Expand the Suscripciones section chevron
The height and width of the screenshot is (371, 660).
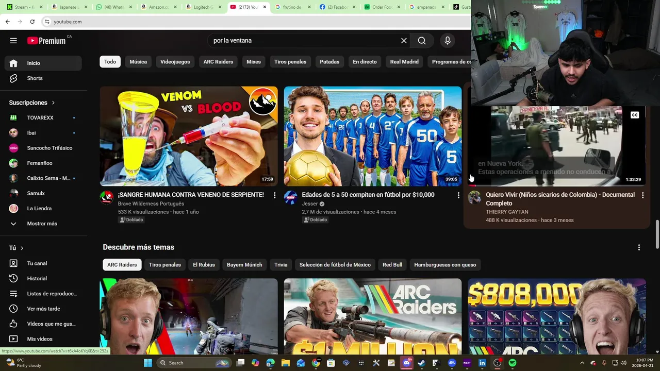(x=53, y=103)
